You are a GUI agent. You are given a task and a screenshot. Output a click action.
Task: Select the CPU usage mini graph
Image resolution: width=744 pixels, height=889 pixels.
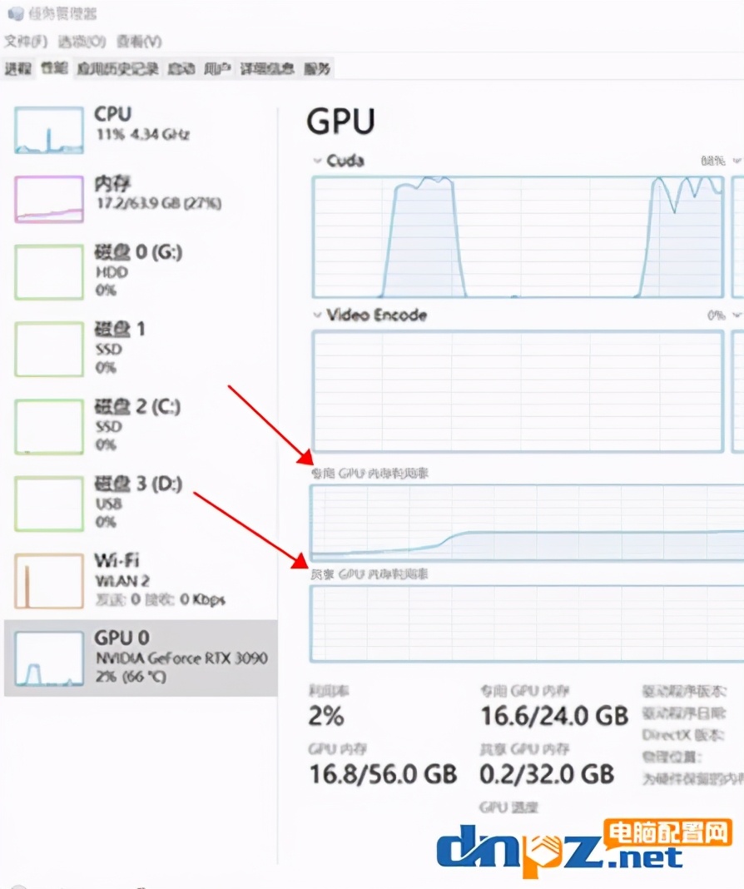pos(48,130)
